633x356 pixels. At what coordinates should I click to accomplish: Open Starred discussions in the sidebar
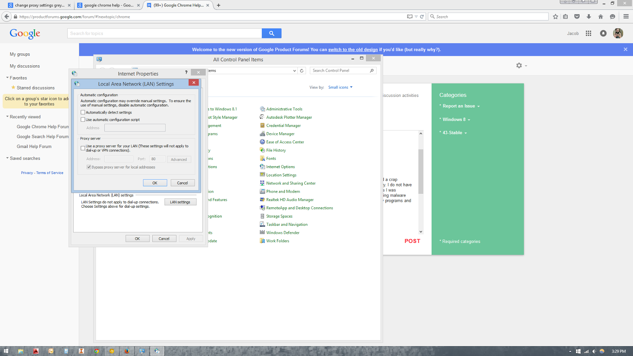36,88
